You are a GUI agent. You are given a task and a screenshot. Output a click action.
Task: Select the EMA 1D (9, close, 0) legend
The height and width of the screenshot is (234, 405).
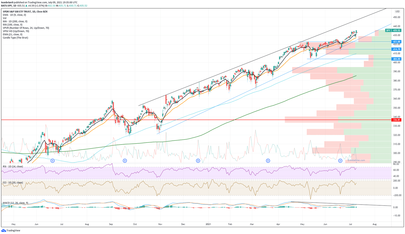point(14,15)
